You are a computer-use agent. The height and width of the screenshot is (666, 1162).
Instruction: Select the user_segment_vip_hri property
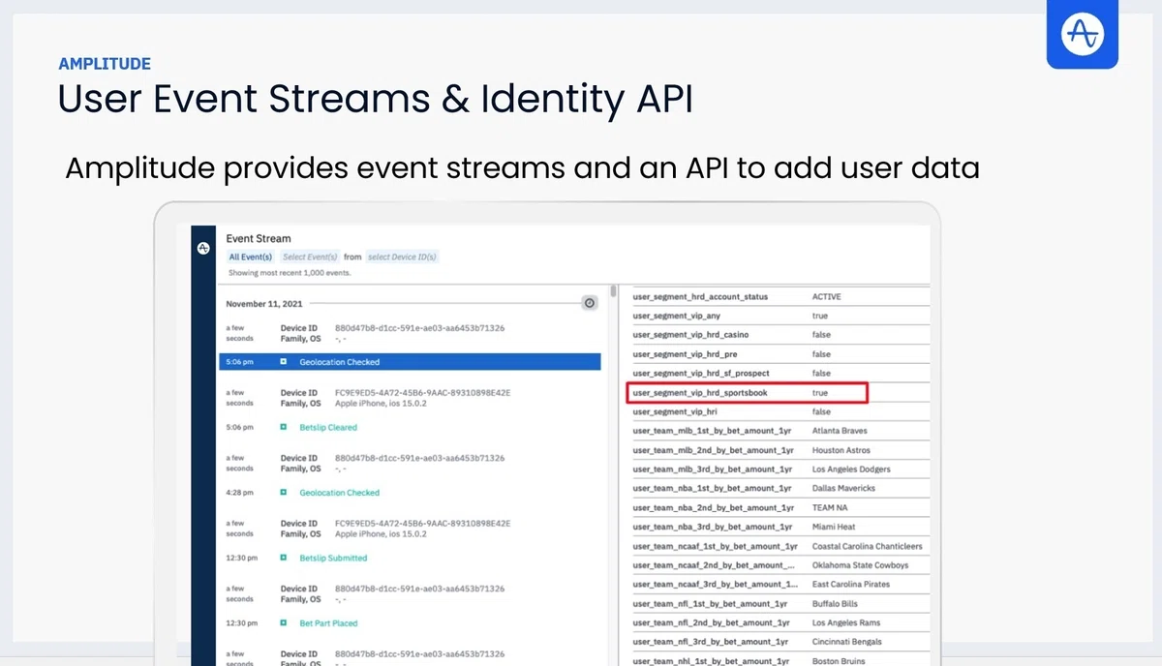click(675, 411)
